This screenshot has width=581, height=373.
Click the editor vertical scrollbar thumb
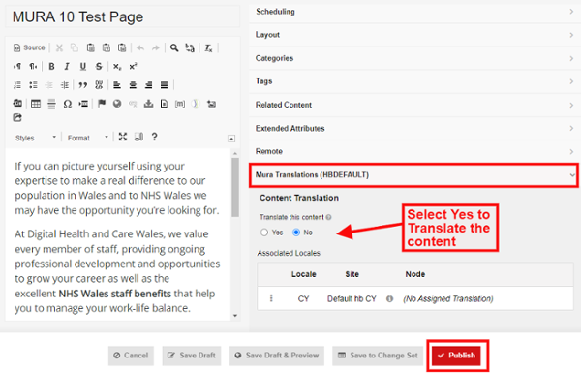[235, 187]
